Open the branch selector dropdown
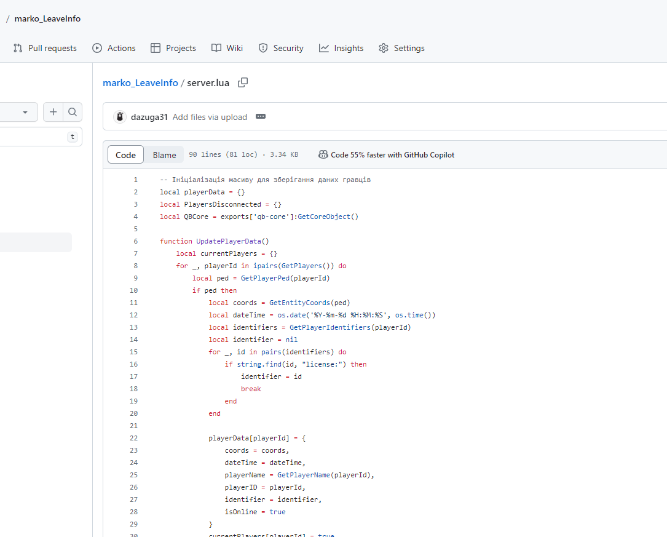 (18, 112)
